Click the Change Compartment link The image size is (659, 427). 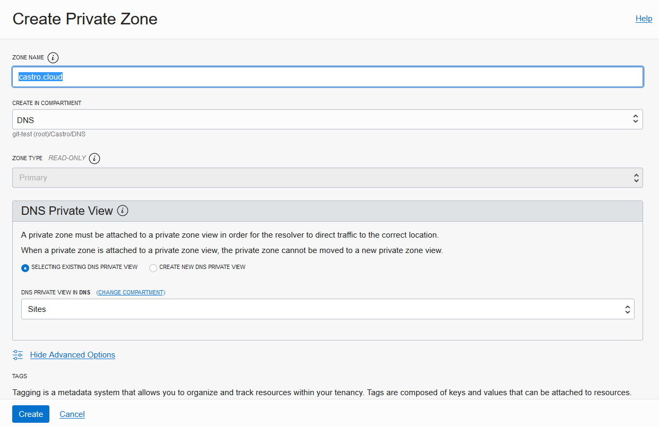[131, 292]
